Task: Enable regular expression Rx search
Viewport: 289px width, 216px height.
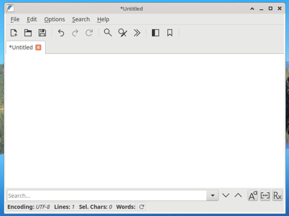Action: tap(277, 196)
